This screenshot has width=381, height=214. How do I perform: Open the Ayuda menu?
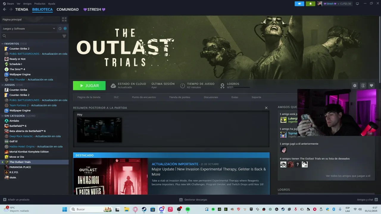click(x=51, y=4)
